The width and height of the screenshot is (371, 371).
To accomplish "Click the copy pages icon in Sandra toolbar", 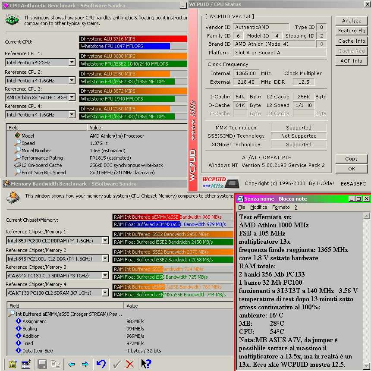I will pyautogui.click(x=56, y=364).
